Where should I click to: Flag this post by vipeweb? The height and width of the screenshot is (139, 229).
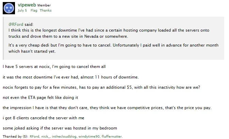tap(34, 11)
